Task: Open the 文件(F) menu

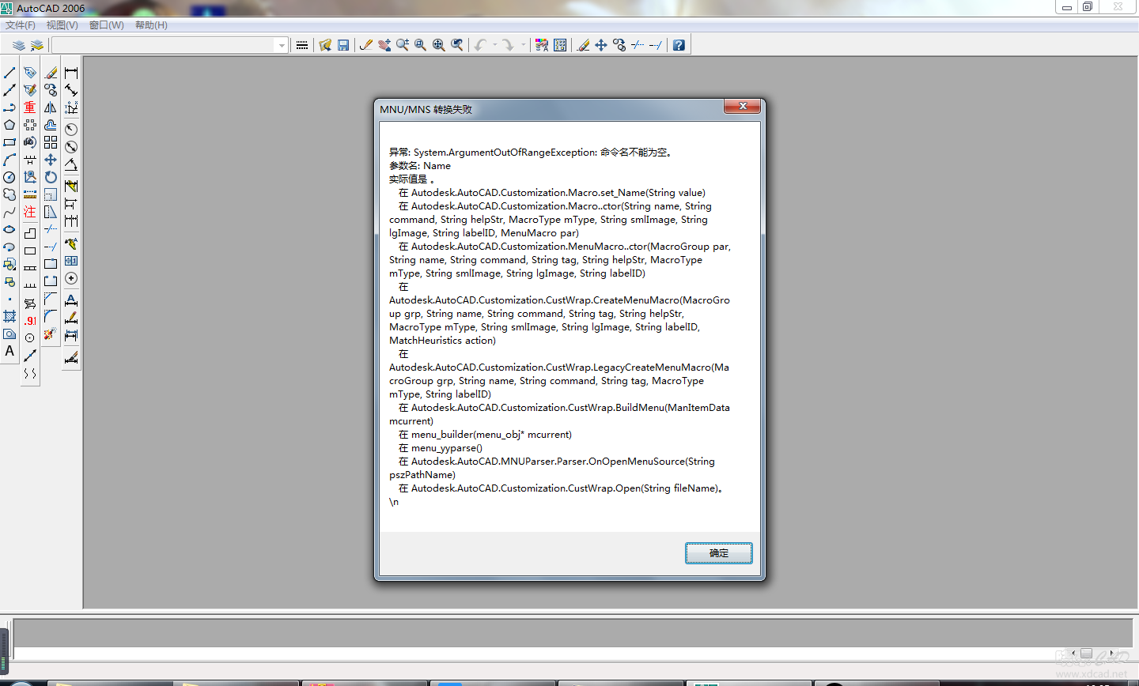Action: click(x=21, y=25)
